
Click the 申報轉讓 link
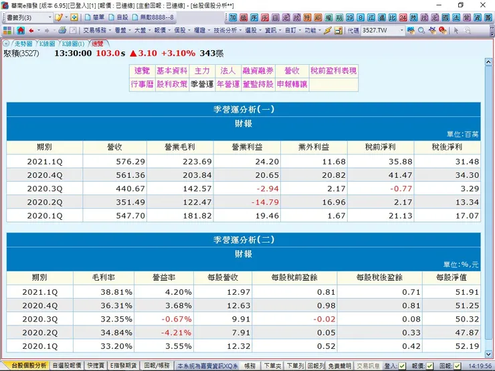click(x=292, y=84)
